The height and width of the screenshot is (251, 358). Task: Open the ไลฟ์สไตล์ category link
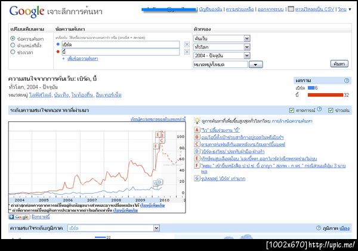pyautogui.click(x=40, y=94)
